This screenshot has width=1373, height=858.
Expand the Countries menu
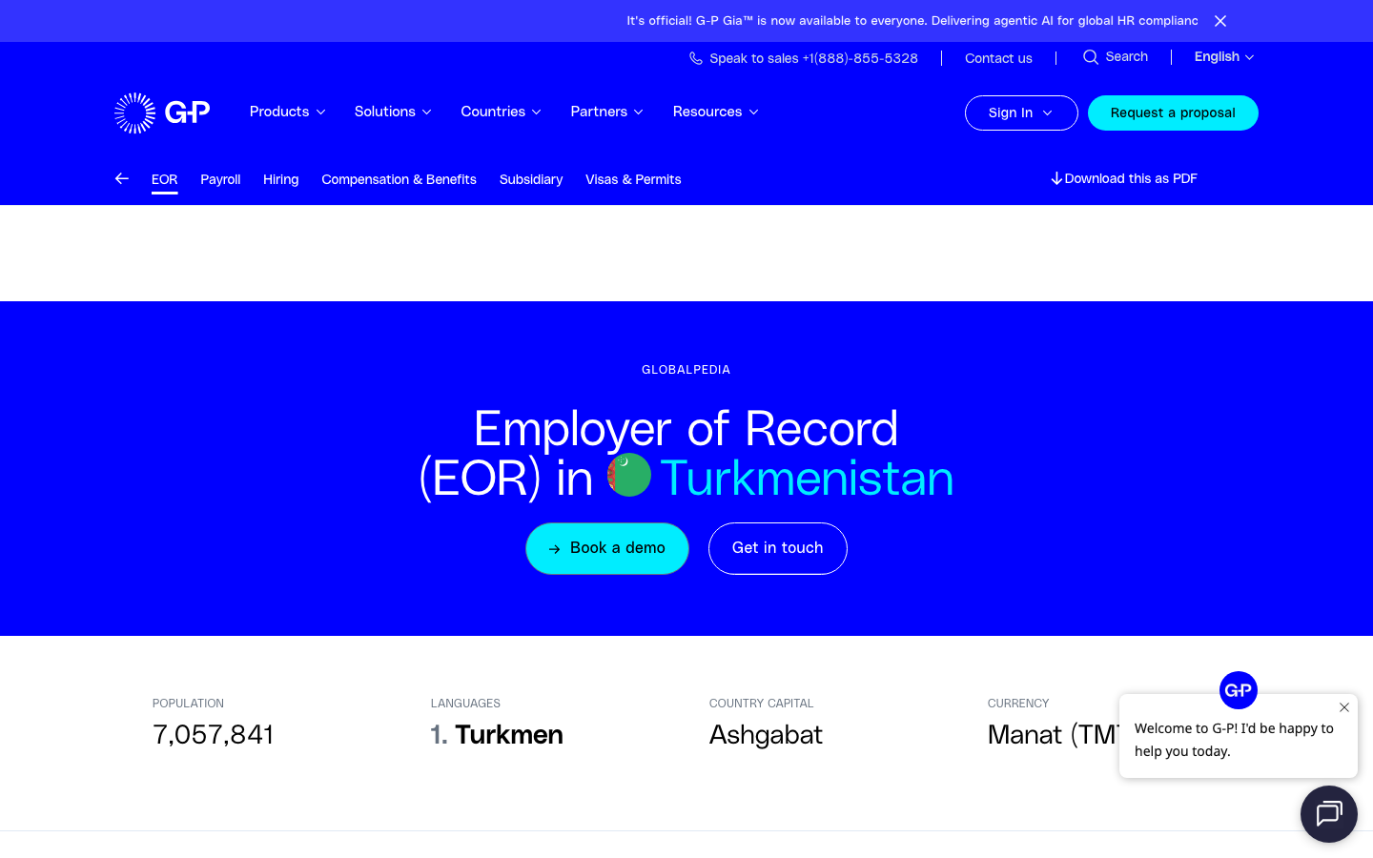click(x=501, y=112)
